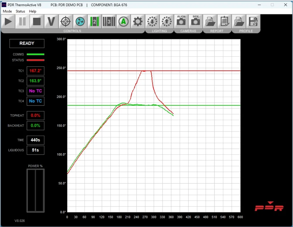Open settings with the gear icon
Screen dimensions: 293x227
[x=138, y=21]
